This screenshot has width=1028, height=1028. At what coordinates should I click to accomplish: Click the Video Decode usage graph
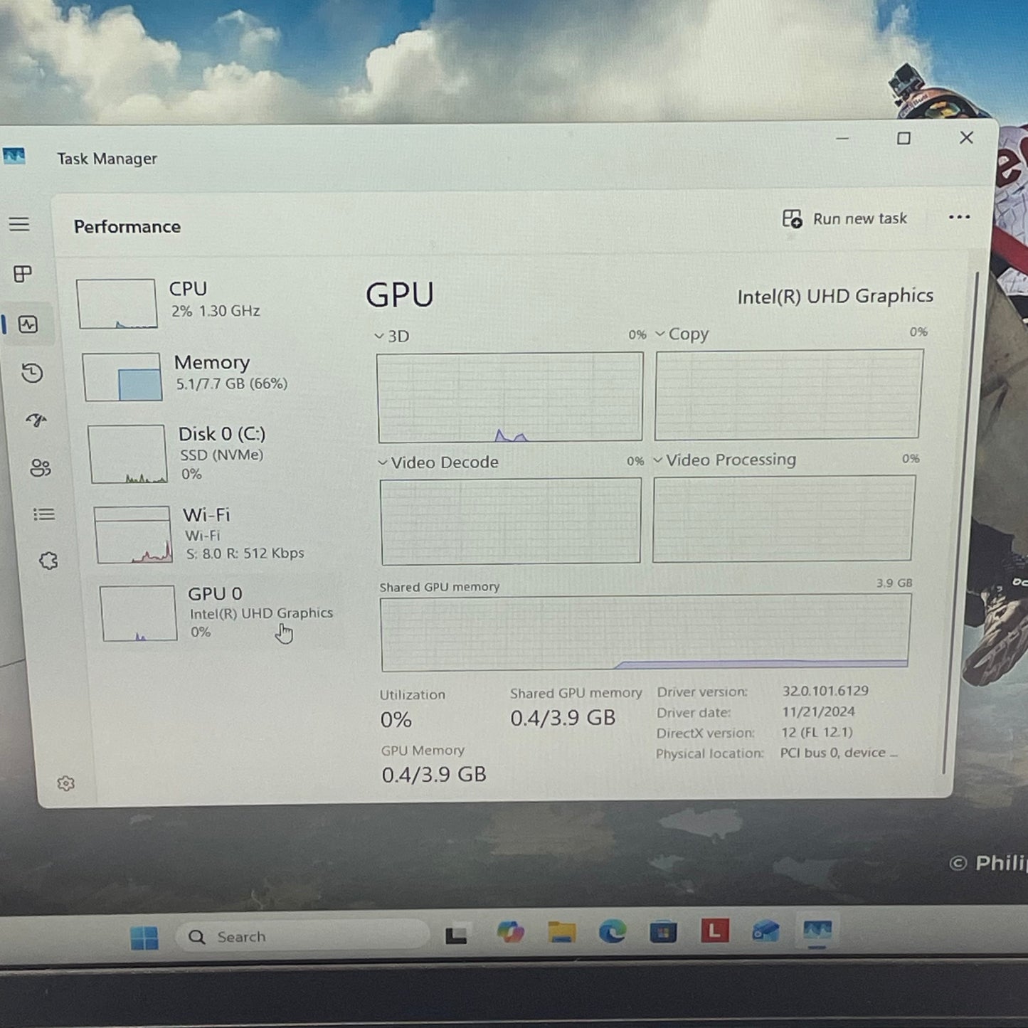(511, 521)
